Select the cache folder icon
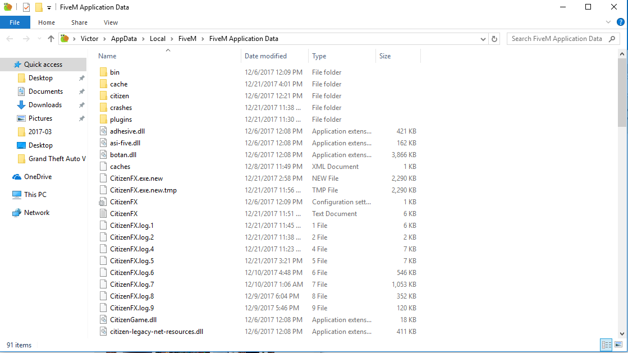The width and height of the screenshot is (628, 353). coord(103,84)
